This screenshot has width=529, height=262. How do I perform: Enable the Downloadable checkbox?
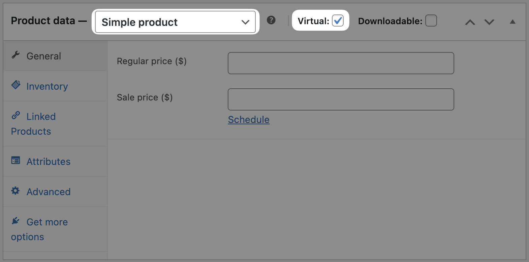pyautogui.click(x=431, y=20)
